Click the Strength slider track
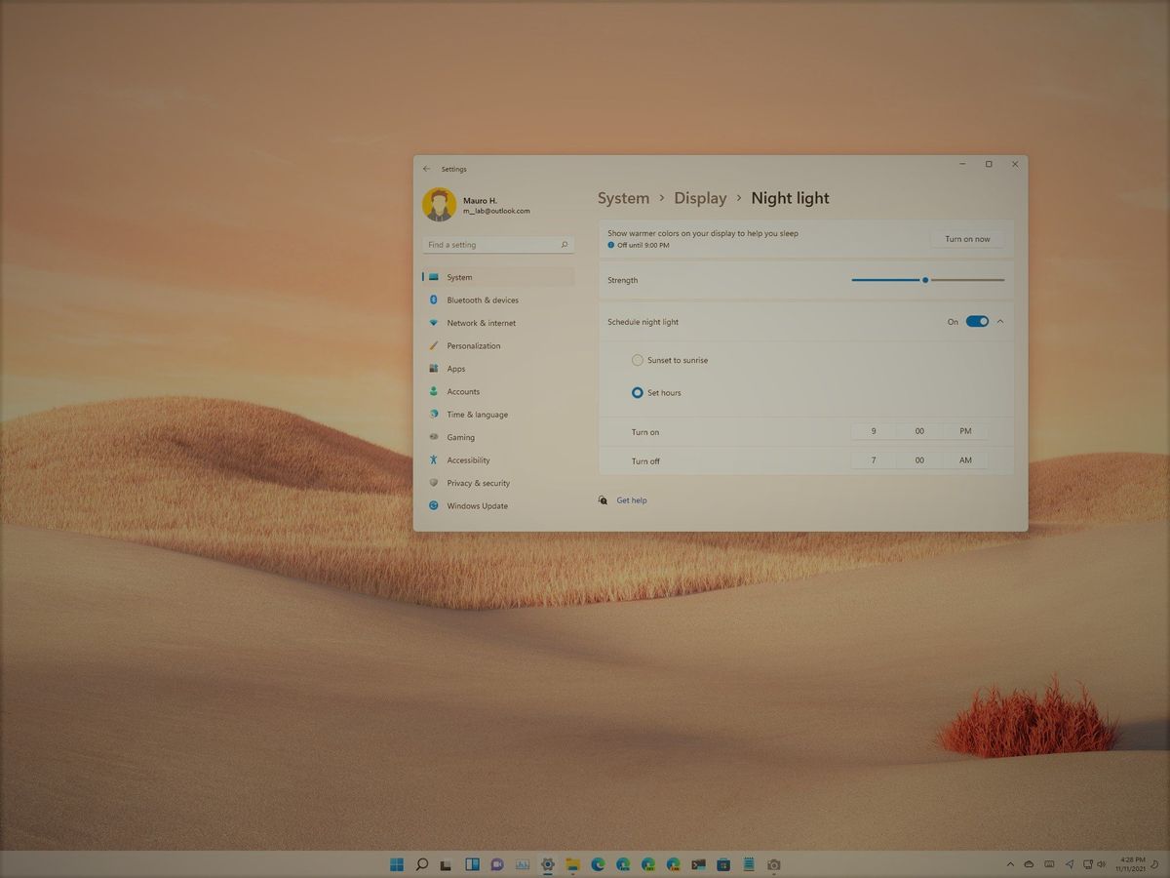 point(928,280)
